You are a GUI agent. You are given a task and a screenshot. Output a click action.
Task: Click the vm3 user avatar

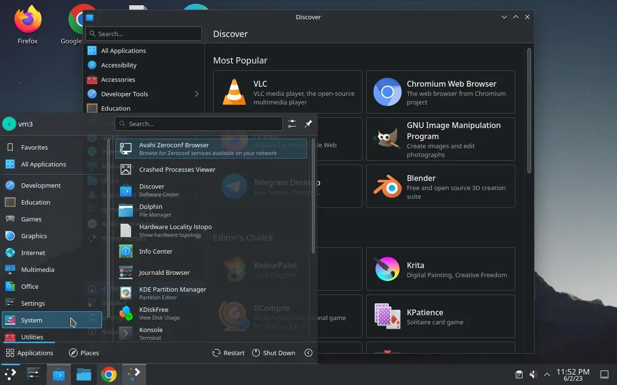(9, 124)
